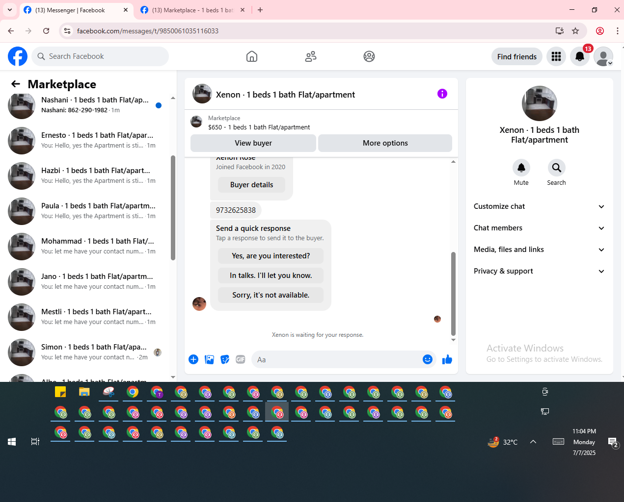Viewport: 624px width, 502px height.
Task: Choose a GIF from the GIF icon
Action: point(241,359)
